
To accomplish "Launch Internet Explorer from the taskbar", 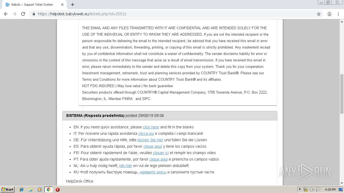I will click(21, 190).
